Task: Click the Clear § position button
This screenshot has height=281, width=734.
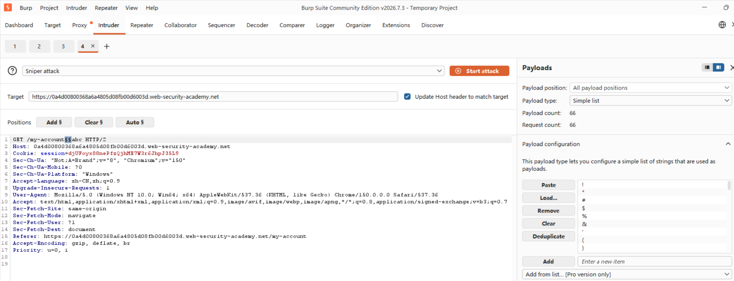Action: [x=94, y=122]
